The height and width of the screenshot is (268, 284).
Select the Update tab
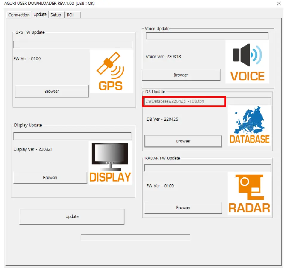[40, 14]
